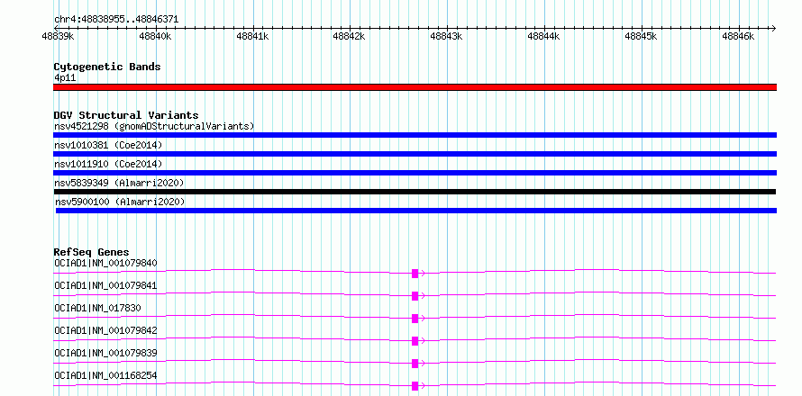Open nsv5900100 (Almarri2020) variant label
The width and height of the screenshot is (802, 396).
click(120, 202)
